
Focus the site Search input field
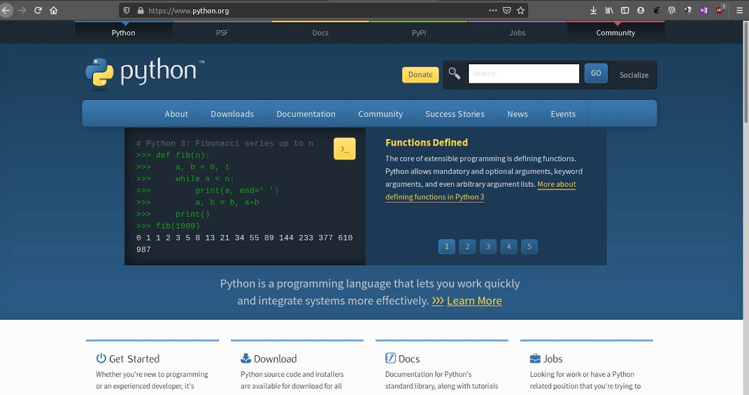[x=524, y=74]
